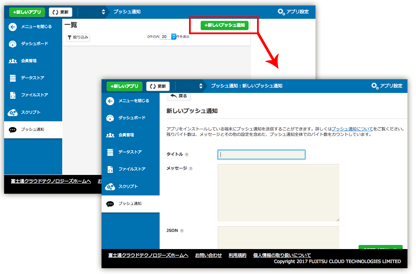
Task: Select メニューを閉じる in back window
Action: coord(36,27)
